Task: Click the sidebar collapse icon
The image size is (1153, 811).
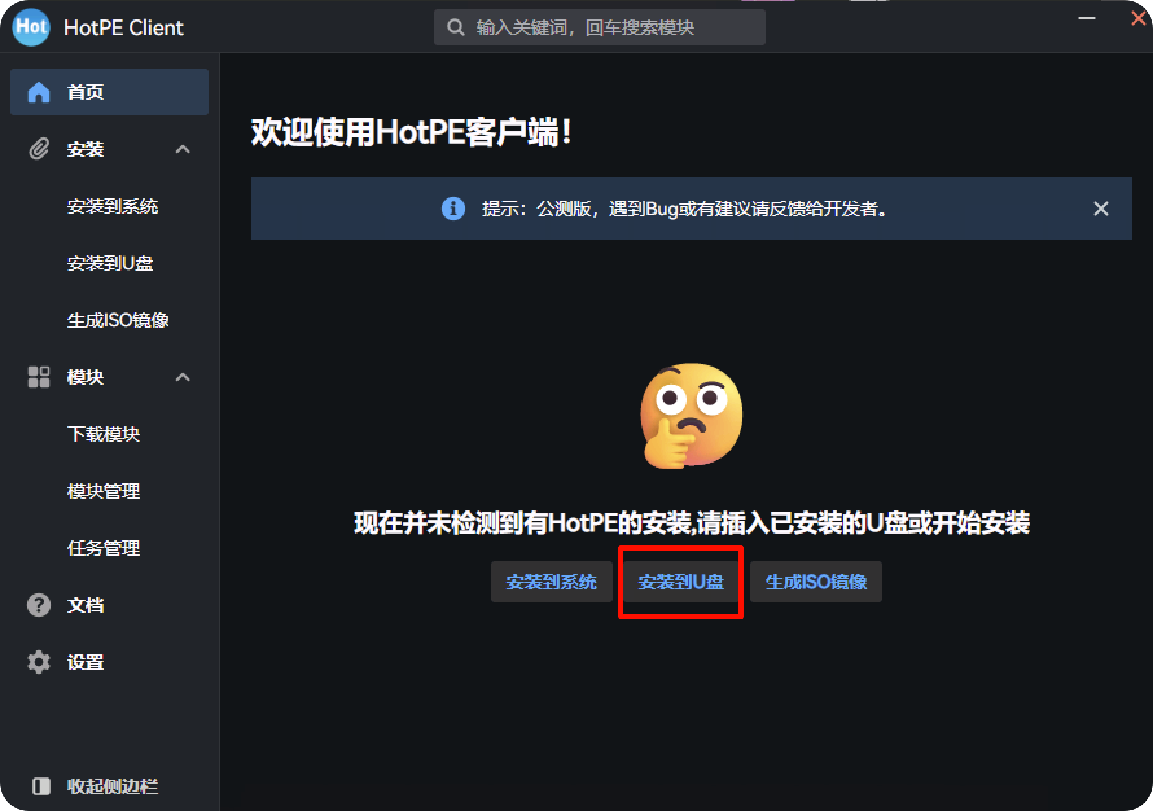Action: point(41,786)
